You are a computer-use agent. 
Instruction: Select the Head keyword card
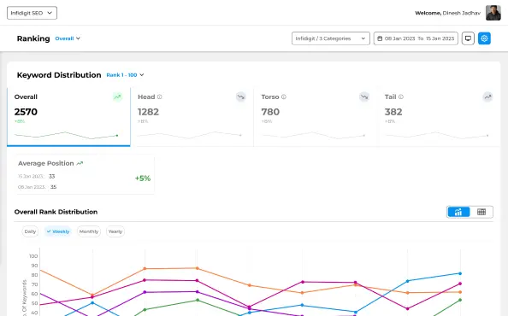(x=192, y=117)
